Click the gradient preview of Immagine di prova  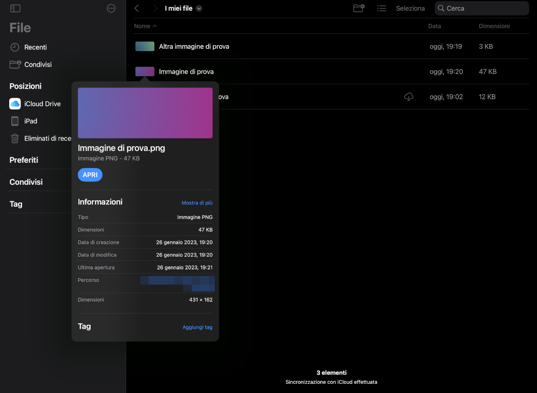[x=145, y=113]
